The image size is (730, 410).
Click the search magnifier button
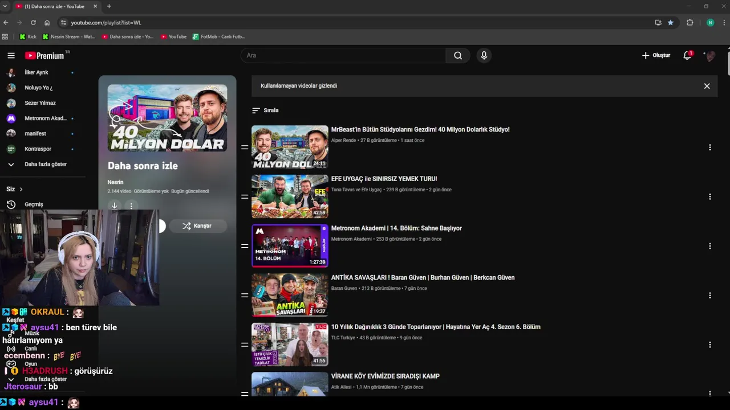pyautogui.click(x=458, y=55)
